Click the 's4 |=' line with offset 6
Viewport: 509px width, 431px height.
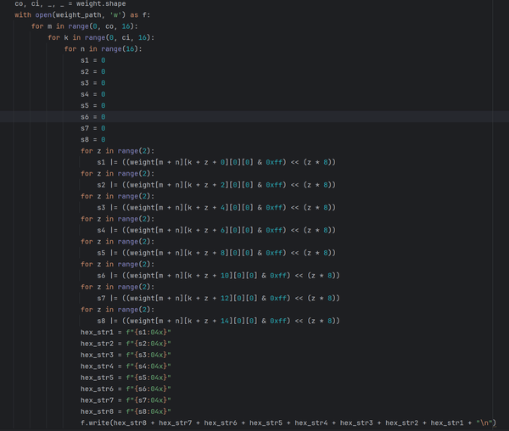coord(216,230)
